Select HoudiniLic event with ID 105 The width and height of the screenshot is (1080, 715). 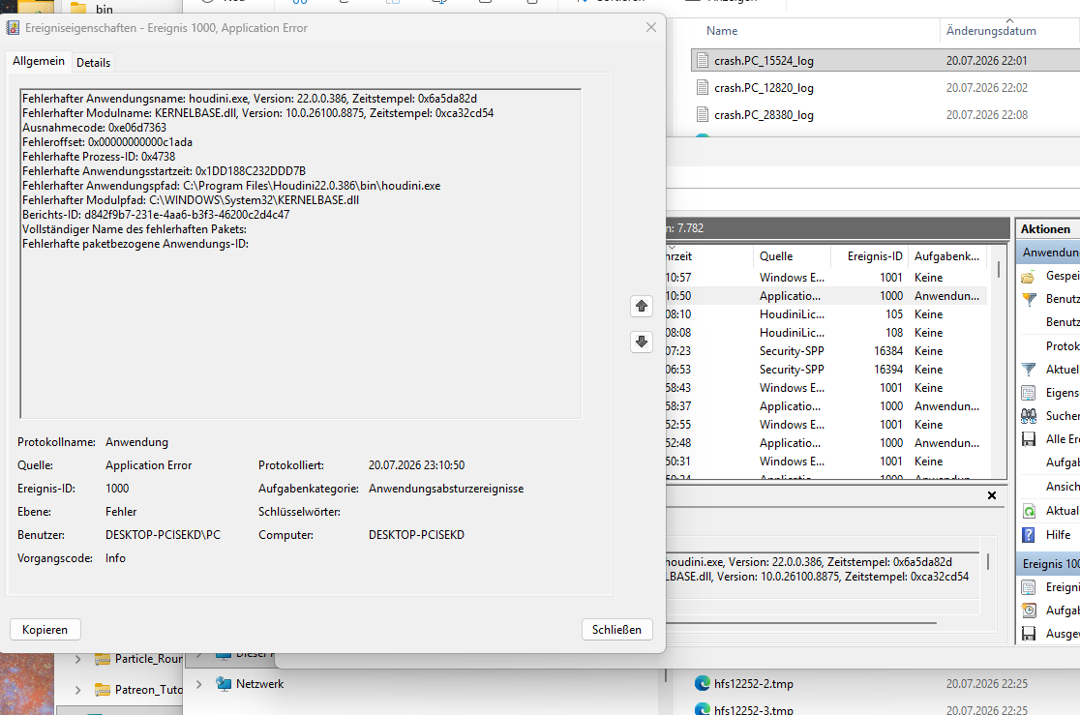coord(826,314)
